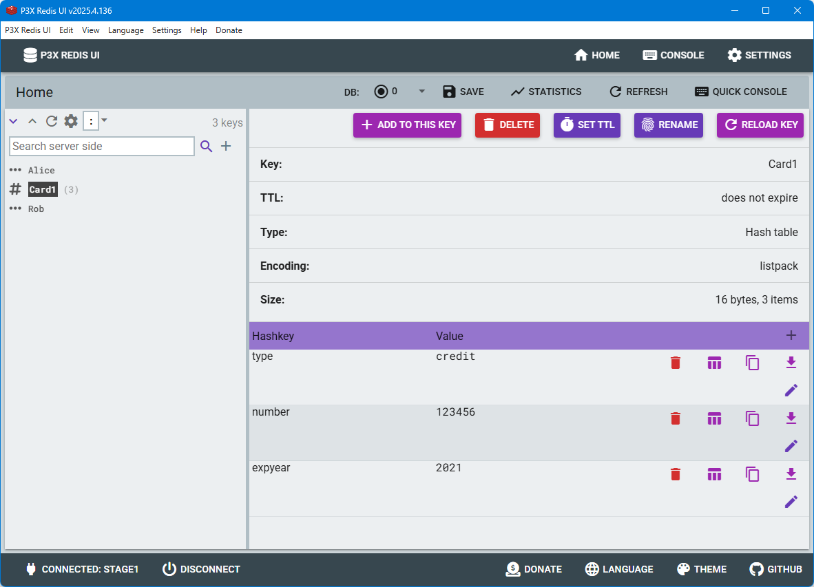Copy the expyear field value
This screenshot has width=814, height=587.
pyautogui.click(x=752, y=473)
